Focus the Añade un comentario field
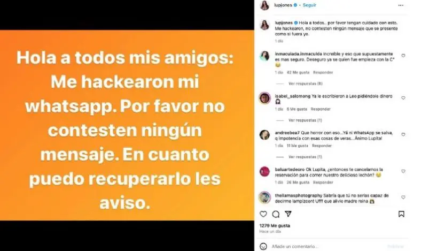This screenshot has height=251, width=421. click(328, 246)
